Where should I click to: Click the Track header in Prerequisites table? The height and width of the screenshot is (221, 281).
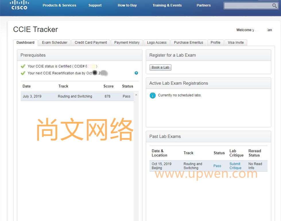click(x=63, y=86)
